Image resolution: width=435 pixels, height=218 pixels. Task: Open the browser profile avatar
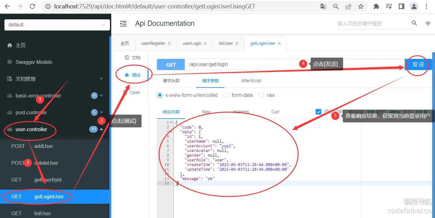(x=414, y=6)
